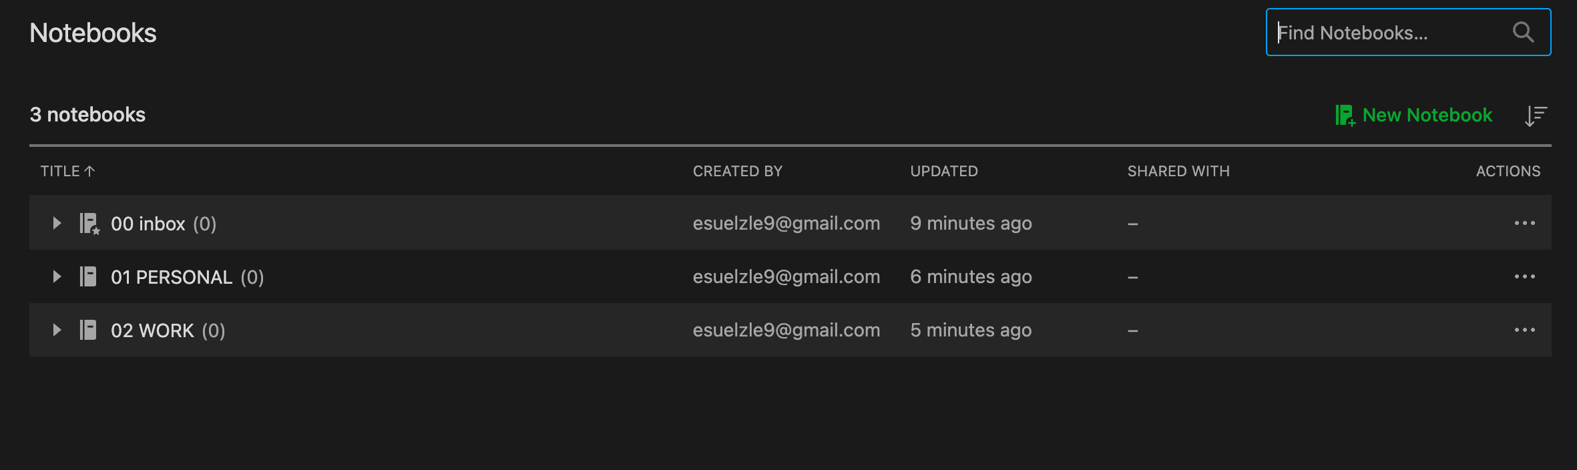The width and height of the screenshot is (1577, 470).
Task: Click the 01 PERSONAL notebook icon
Action: pyautogui.click(x=88, y=276)
